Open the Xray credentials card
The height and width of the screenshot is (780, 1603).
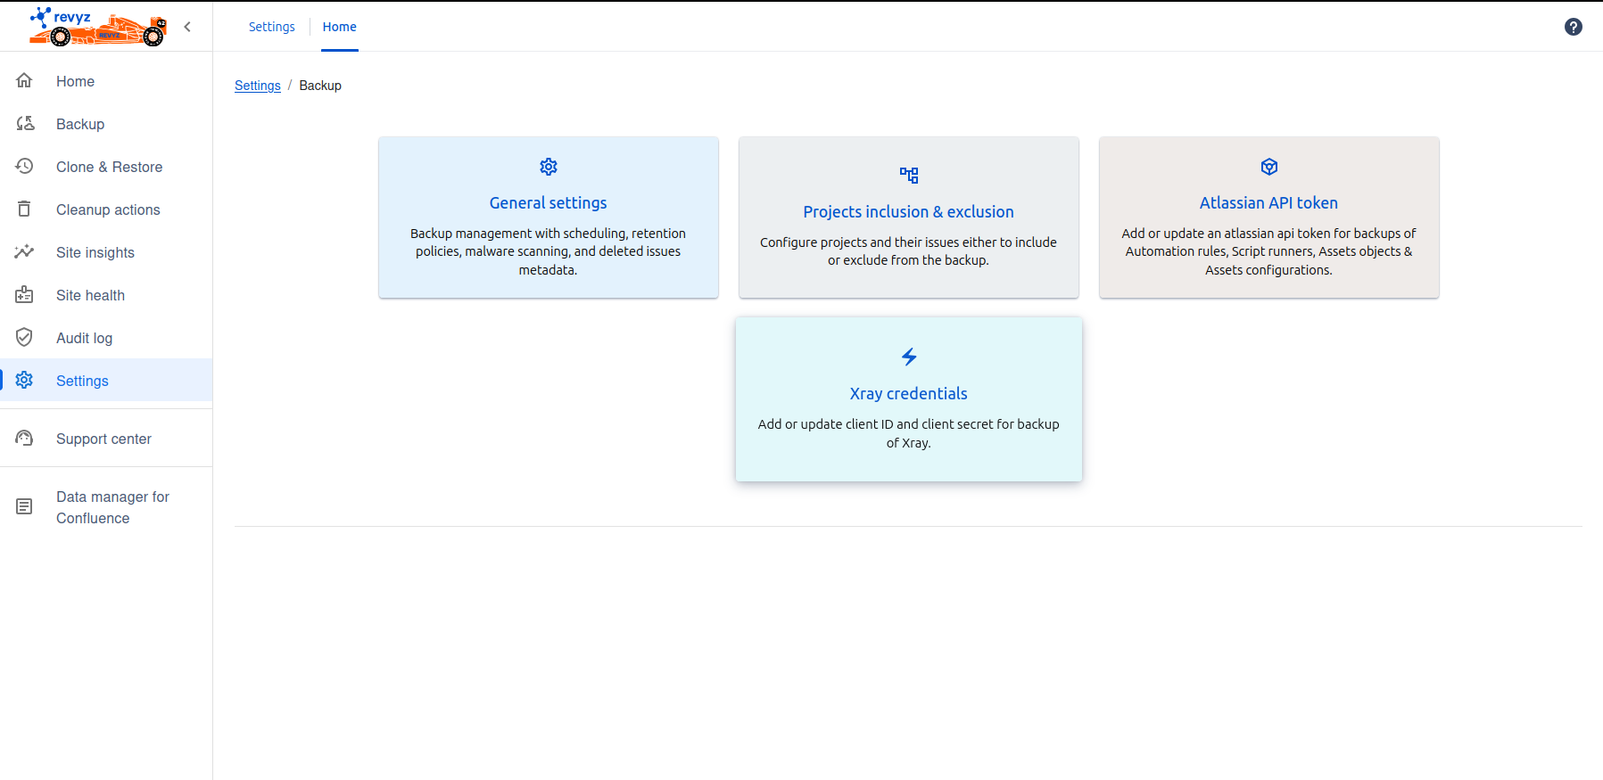(x=908, y=399)
